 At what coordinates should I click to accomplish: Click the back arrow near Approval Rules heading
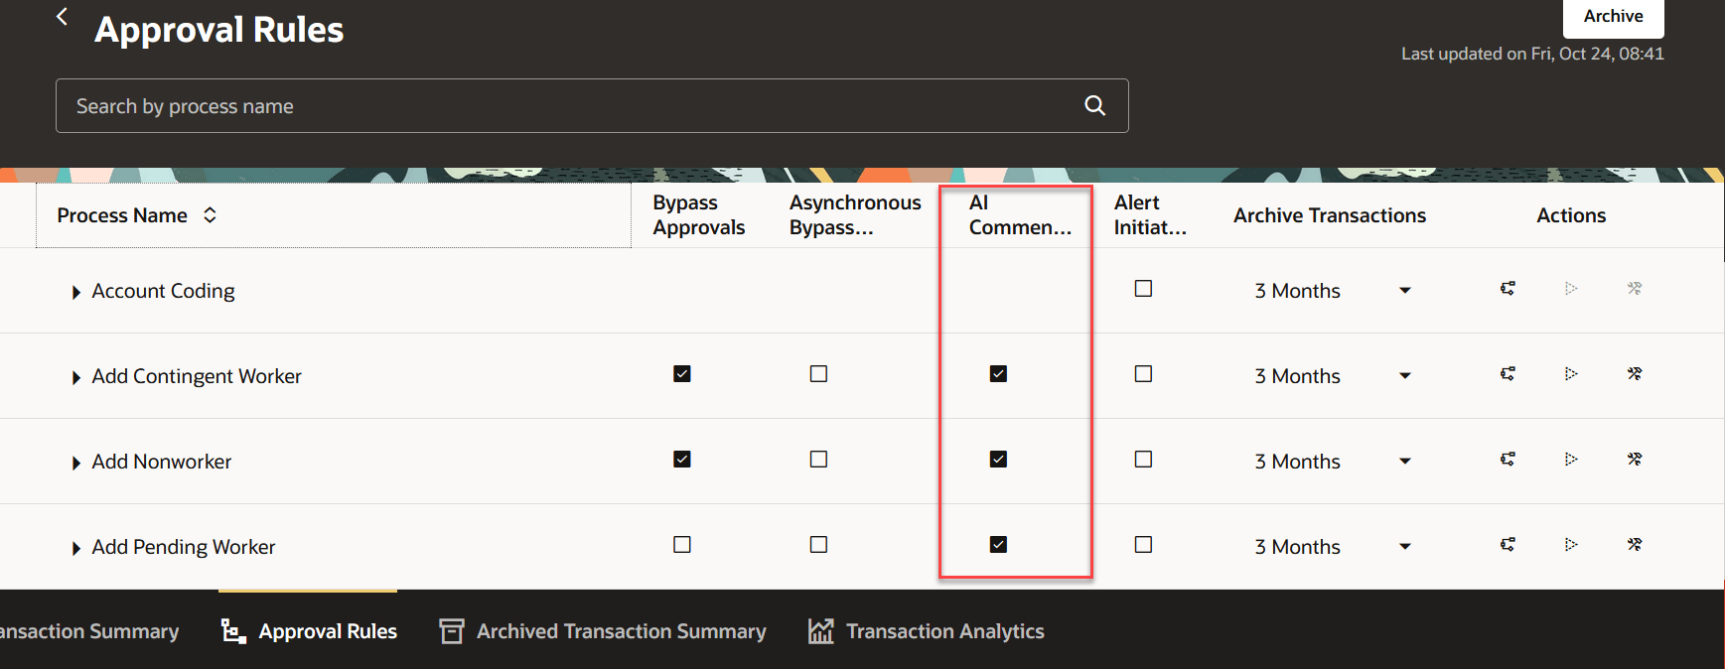[x=62, y=16]
